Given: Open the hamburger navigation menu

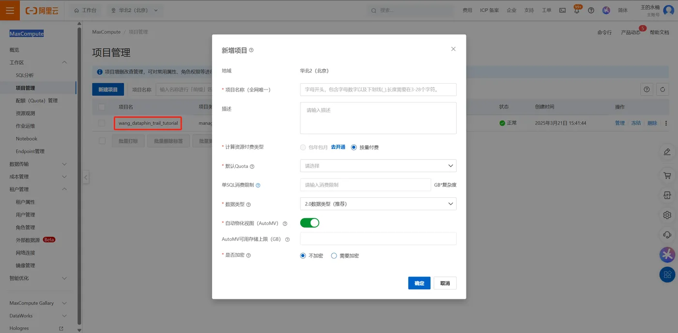Looking at the screenshot, I should (x=10, y=10).
